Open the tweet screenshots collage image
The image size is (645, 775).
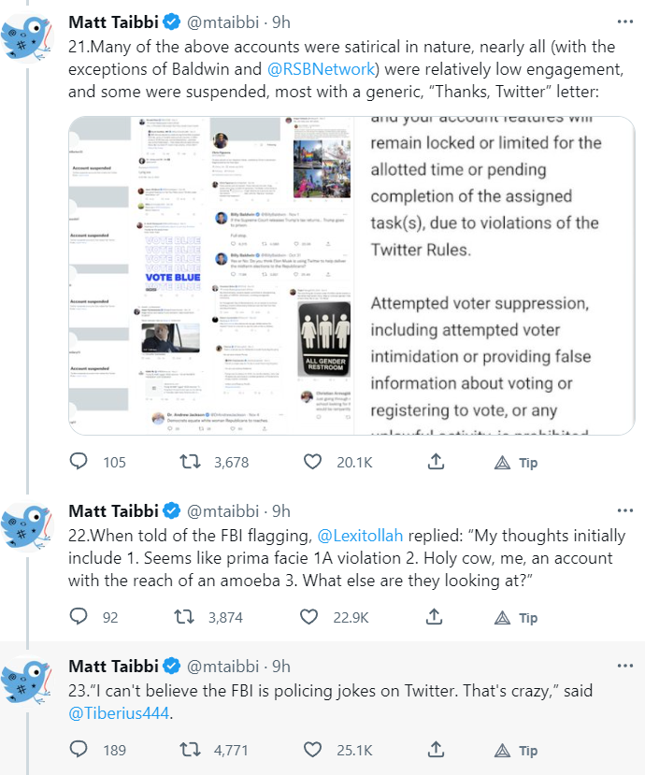tap(212, 276)
